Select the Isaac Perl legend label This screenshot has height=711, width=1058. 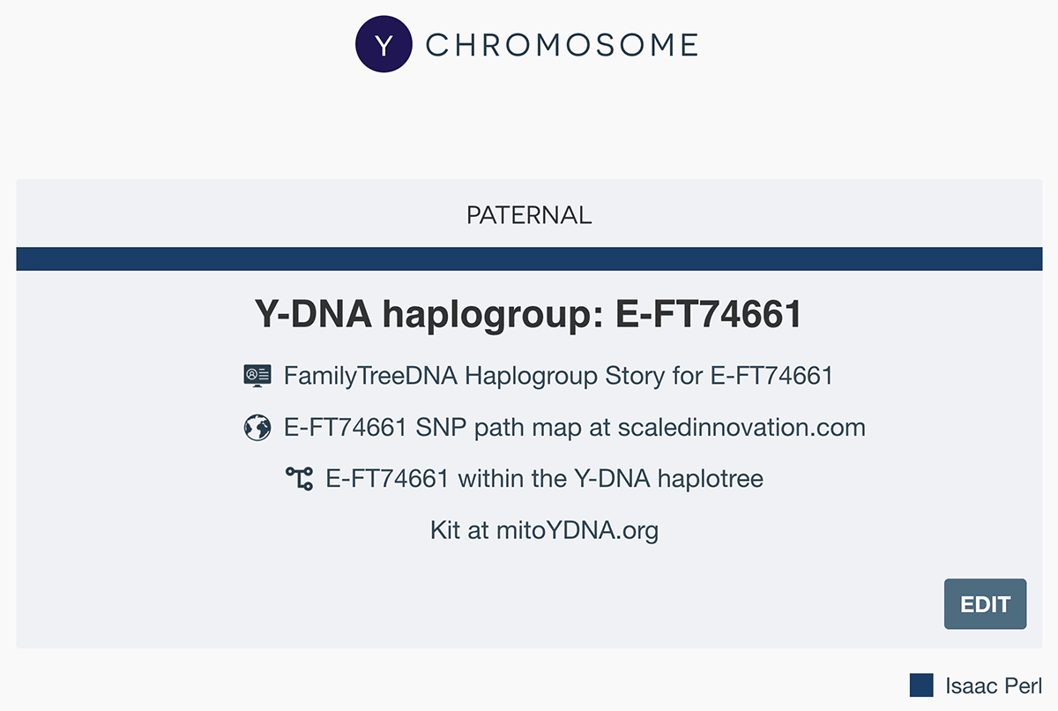click(x=995, y=685)
